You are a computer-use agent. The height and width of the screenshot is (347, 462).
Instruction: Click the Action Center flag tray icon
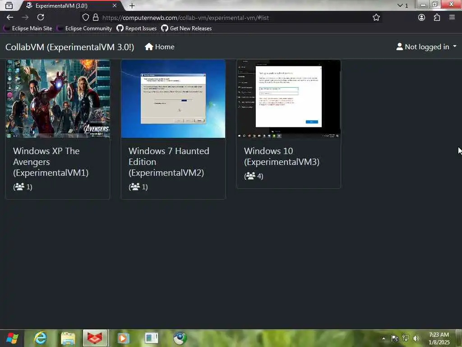tap(394, 338)
